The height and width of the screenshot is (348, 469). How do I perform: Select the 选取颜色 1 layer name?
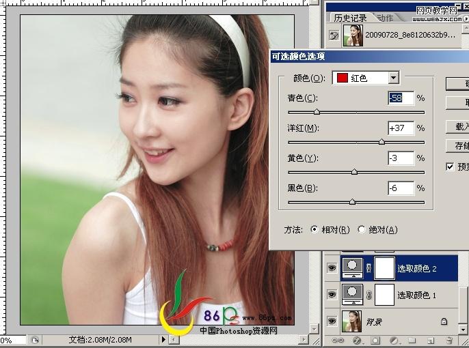pyautogui.click(x=416, y=295)
